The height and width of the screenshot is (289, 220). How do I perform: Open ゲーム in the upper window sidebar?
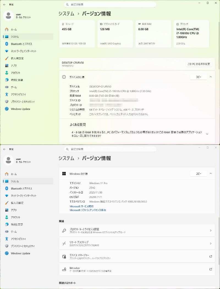pyautogui.click(x=14, y=87)
